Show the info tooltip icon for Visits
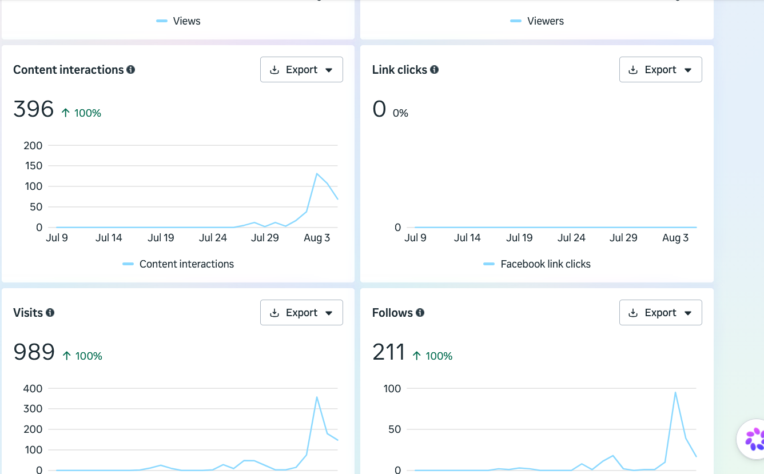Image resolution: width=764 pixels, height=474 pixels. point(50,313)
